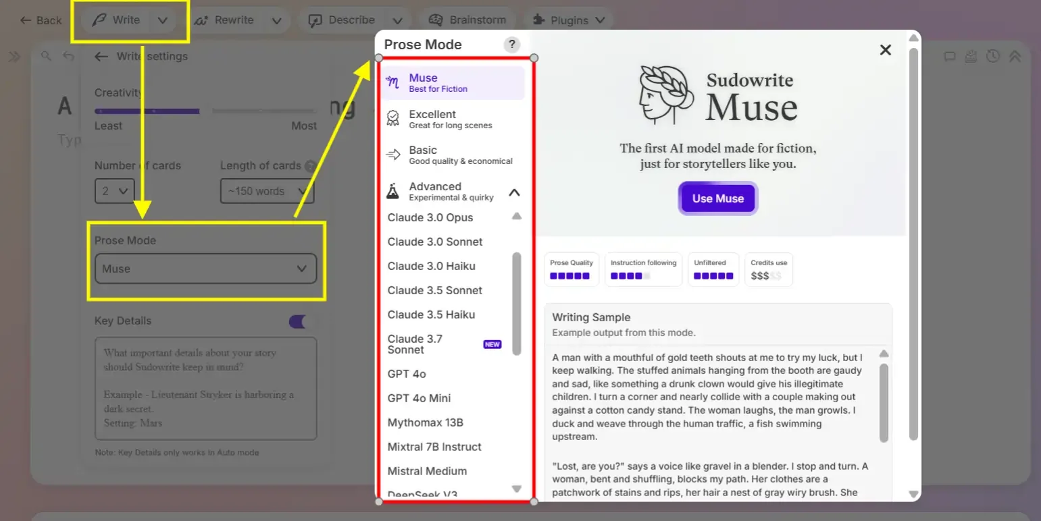Open the History clock icon

tap(993, 56)
